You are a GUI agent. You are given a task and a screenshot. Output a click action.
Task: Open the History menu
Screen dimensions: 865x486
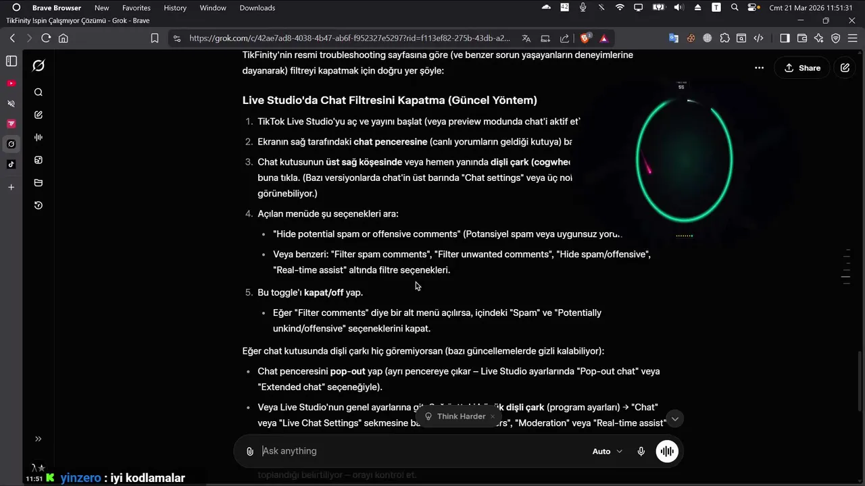click(x=175, y=7)
